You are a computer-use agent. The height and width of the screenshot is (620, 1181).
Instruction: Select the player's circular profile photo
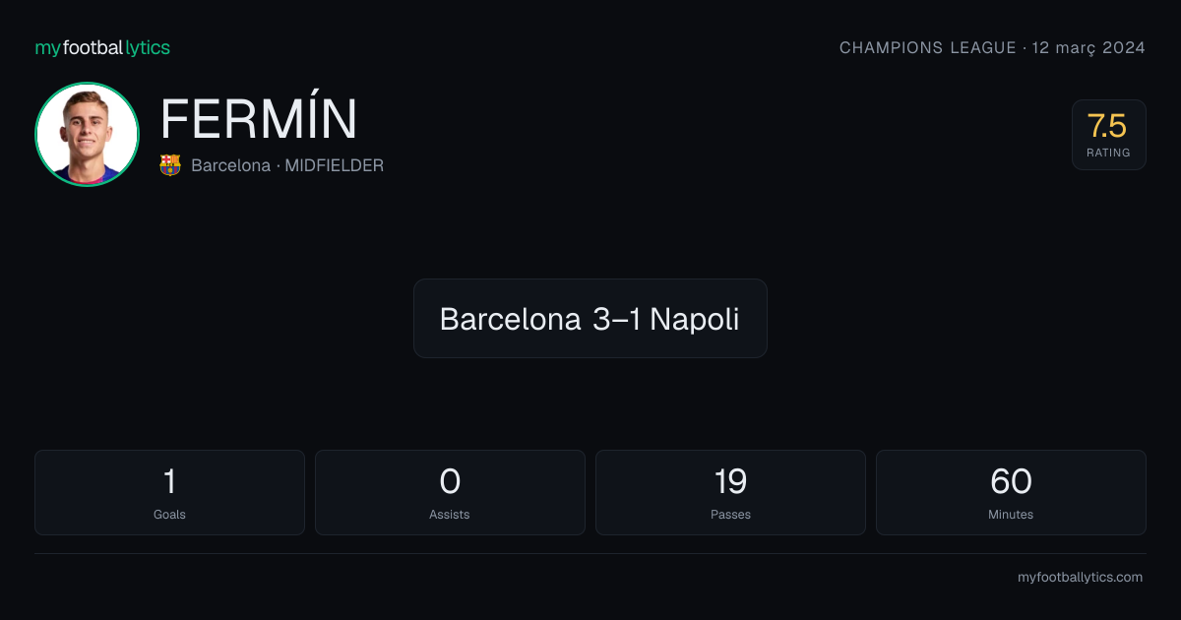(x=87, y=134)
